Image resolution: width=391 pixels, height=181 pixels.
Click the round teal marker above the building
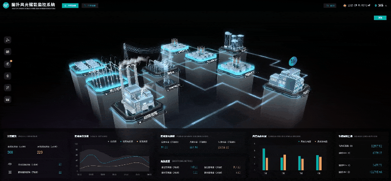293,61
